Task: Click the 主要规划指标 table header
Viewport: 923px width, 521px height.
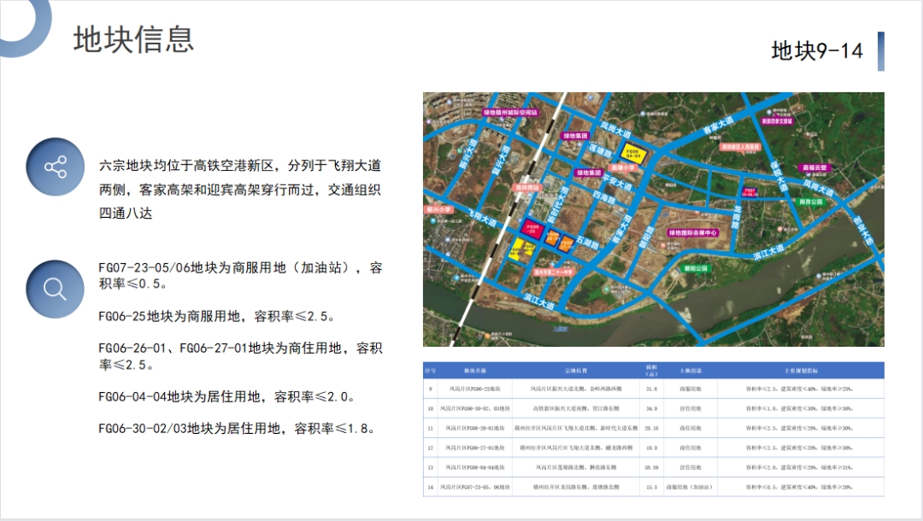Action: [801, 371]
